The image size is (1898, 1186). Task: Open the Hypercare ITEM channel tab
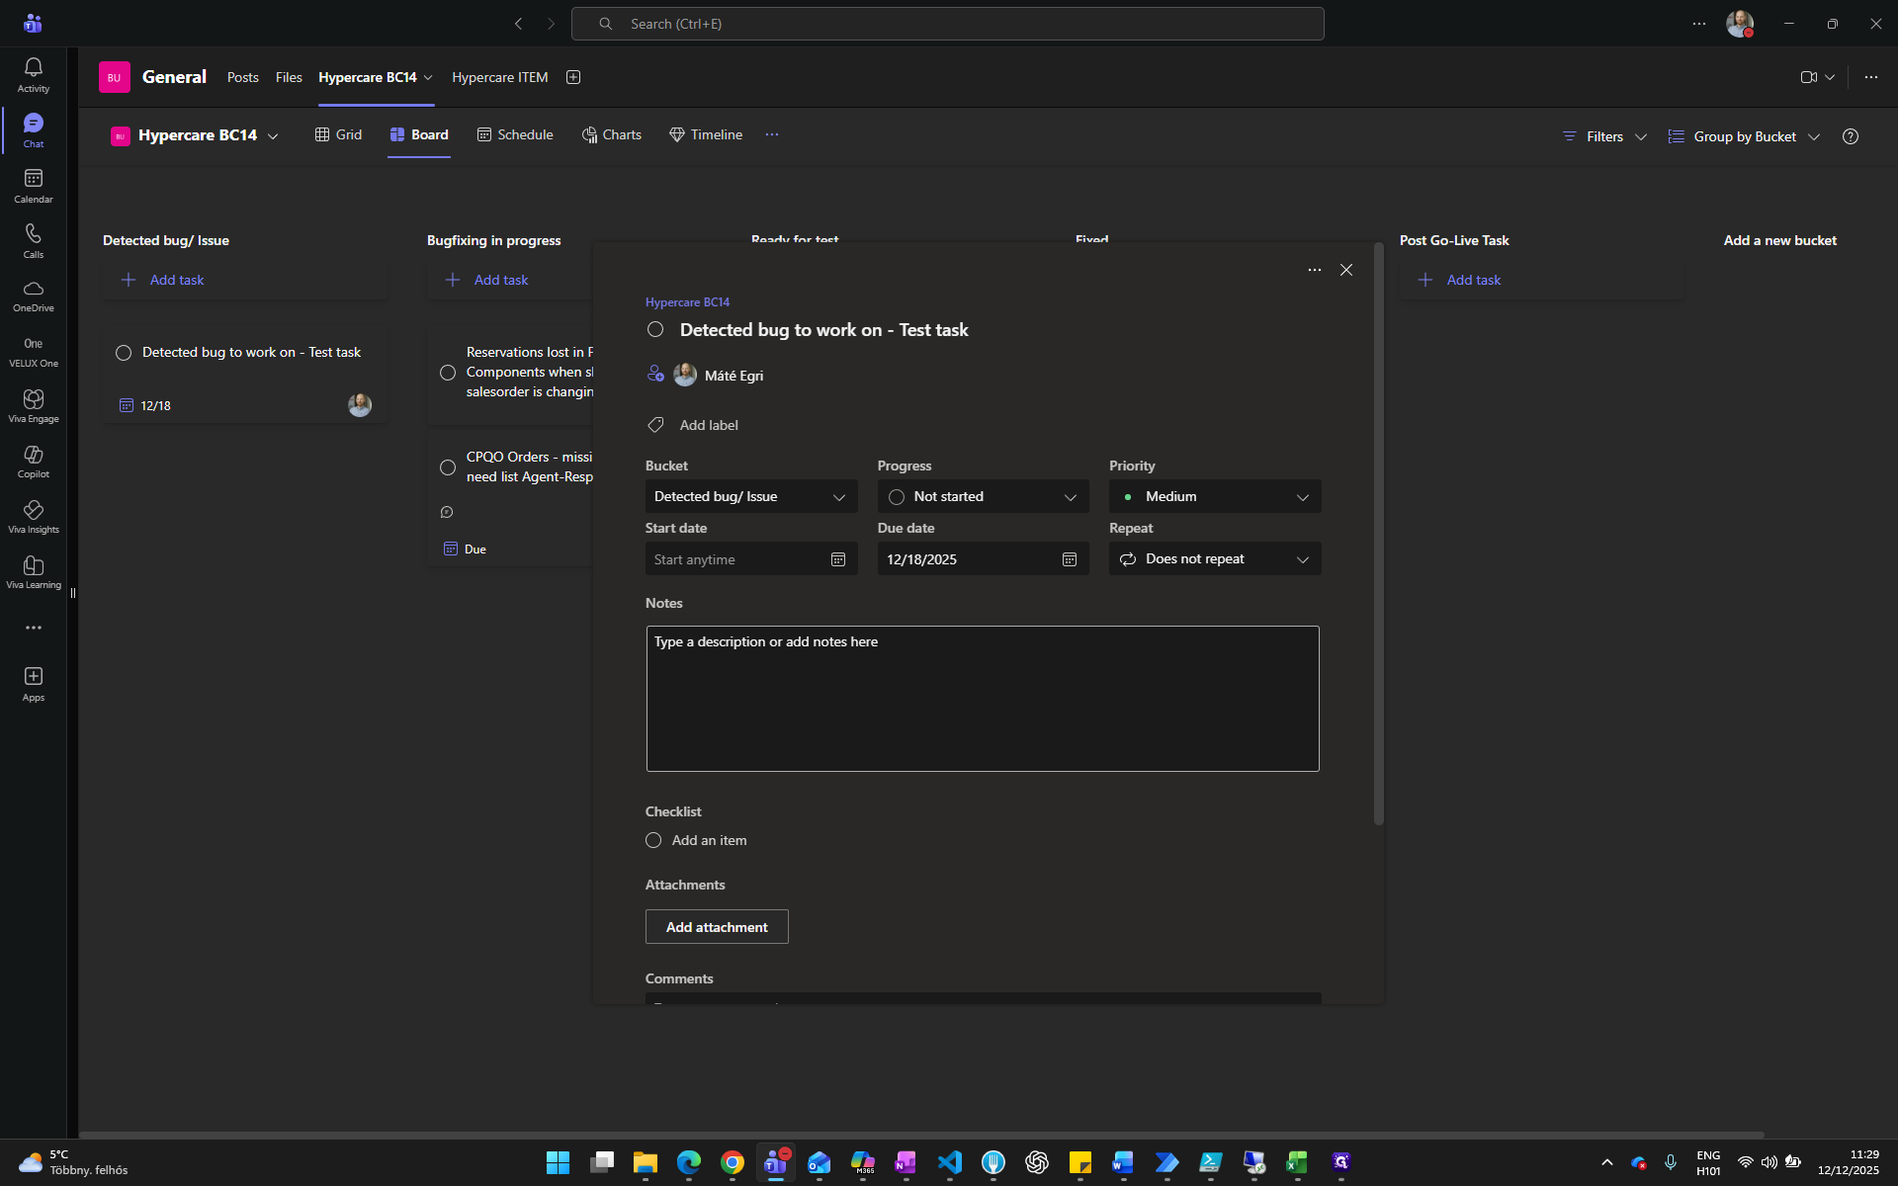pyautogui.click(x=499, y=77)
